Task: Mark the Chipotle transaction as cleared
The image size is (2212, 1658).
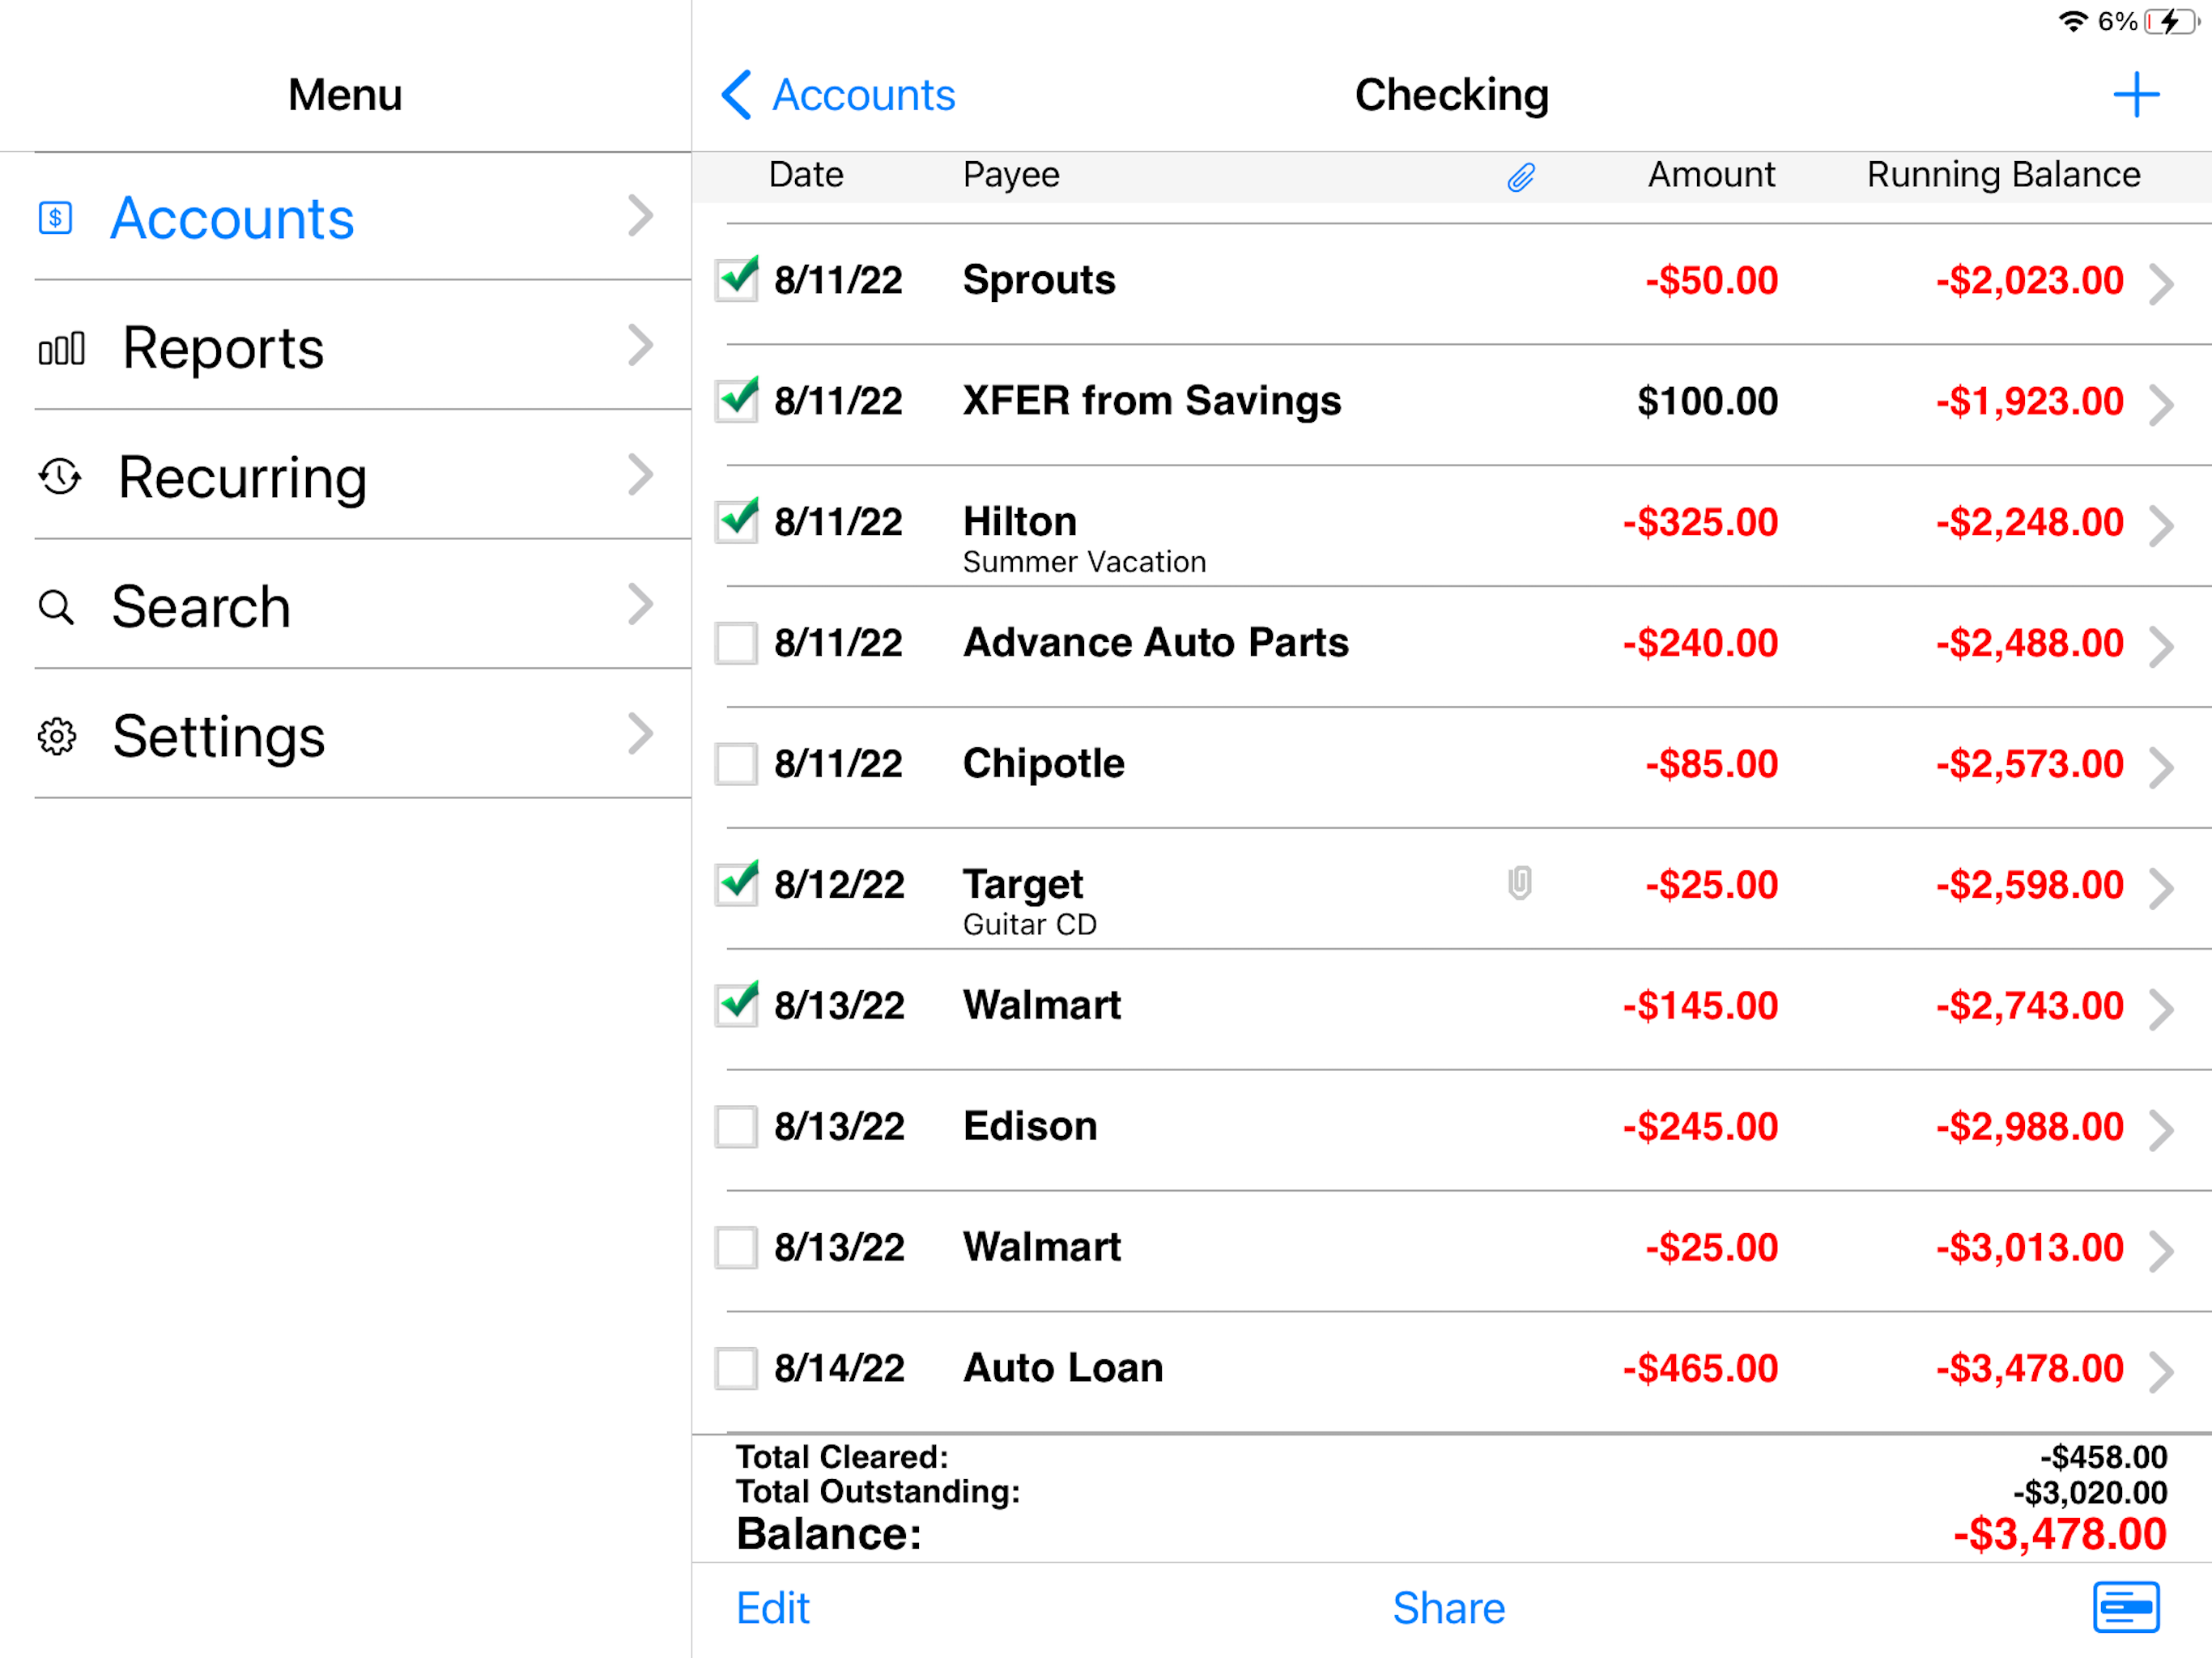Action: coord(736,764)
